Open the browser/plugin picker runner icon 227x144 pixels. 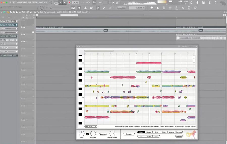pos(177,8)
